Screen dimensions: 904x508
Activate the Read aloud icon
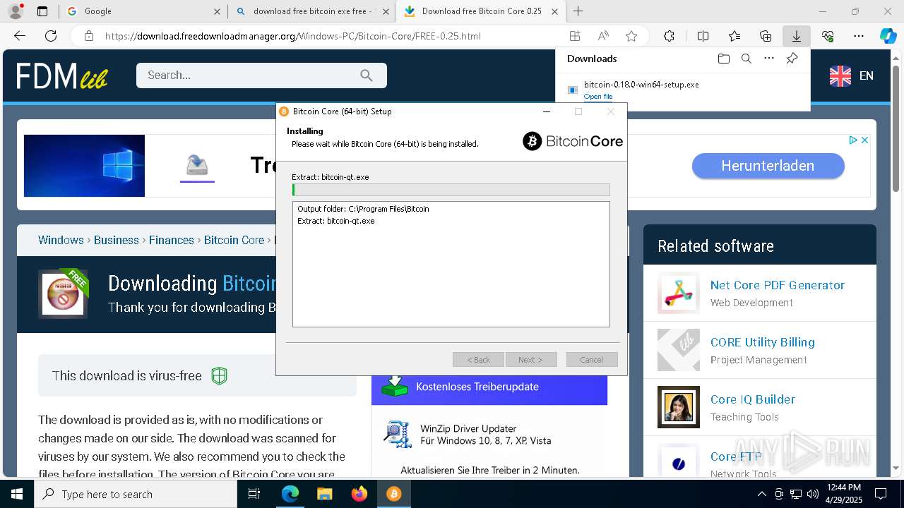[603, 36]
